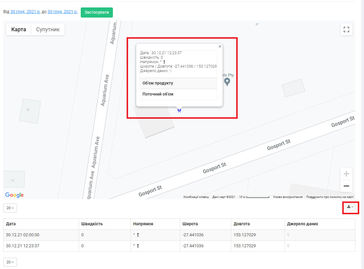Open the end date picker link
The width and height of the screenshot is (364, 269).
tap(63, 12)
